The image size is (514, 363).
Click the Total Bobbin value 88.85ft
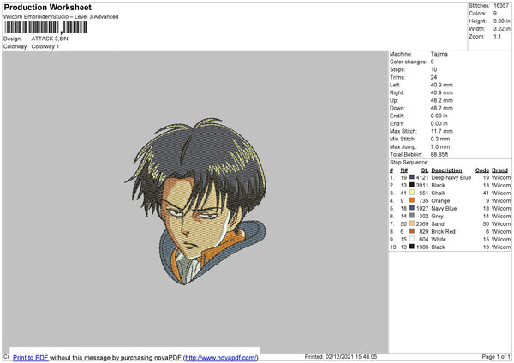click(439, 154)
